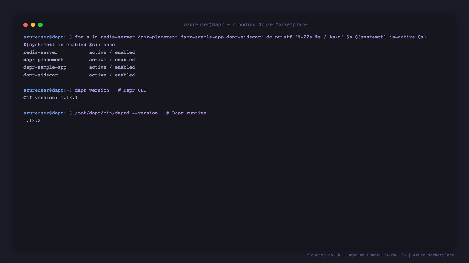Click the 'dapr version' command text
The height and width of the screenshot is (263, 469).
[92, 90]
